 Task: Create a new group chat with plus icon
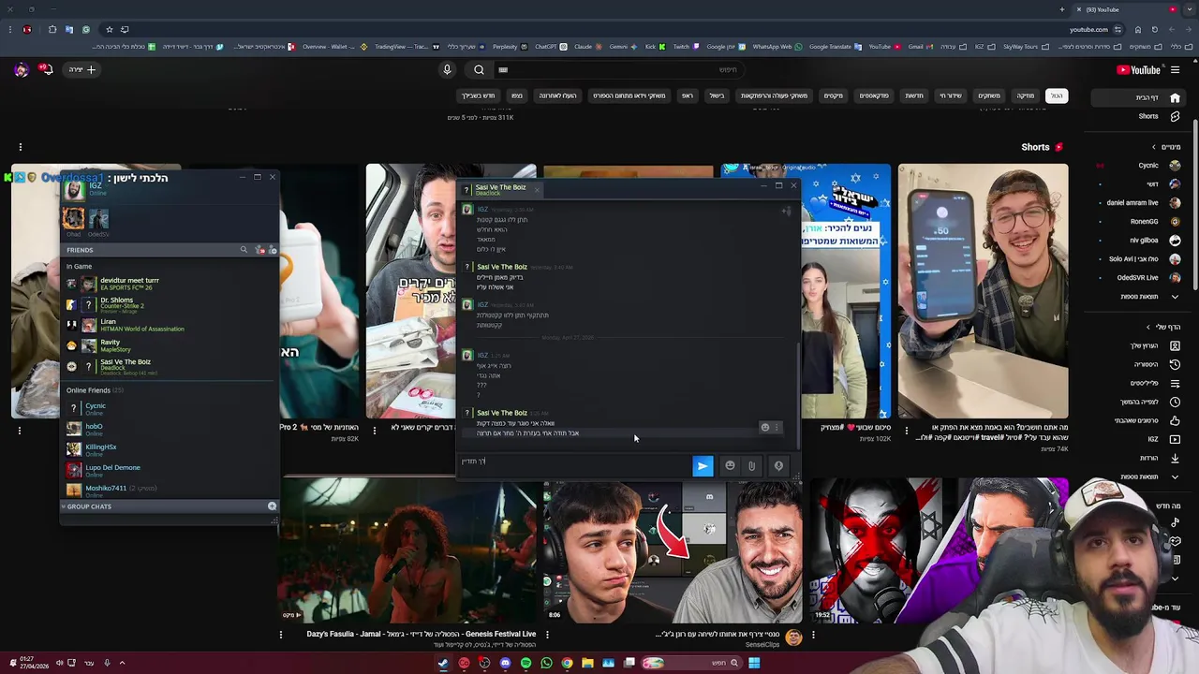point(272,506)
